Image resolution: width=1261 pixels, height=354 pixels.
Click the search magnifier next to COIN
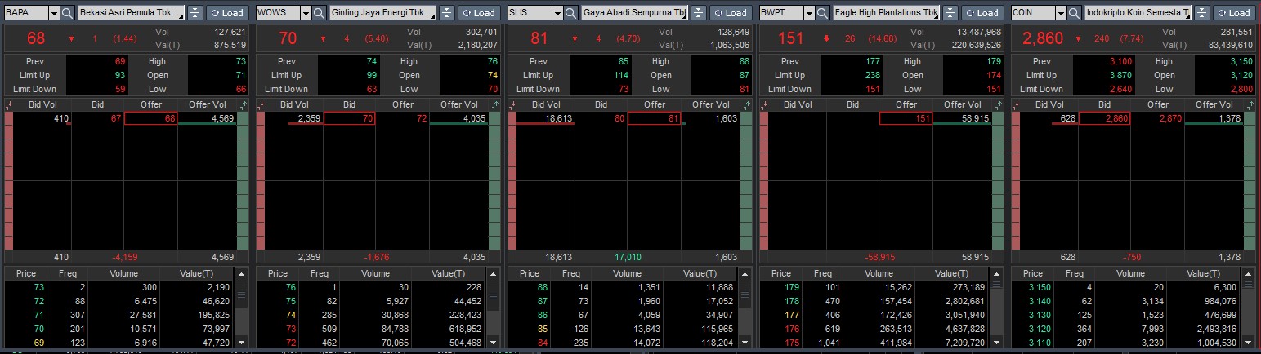(1074, 13)
